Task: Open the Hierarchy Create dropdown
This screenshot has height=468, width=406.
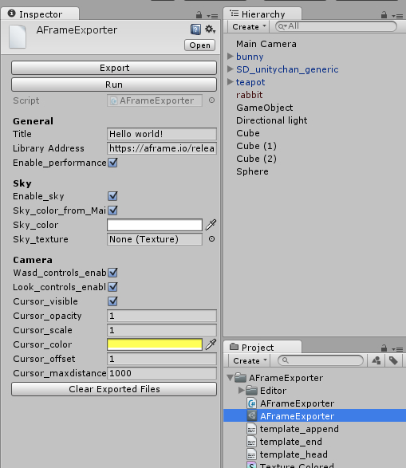Action: [x=249, y=27]
